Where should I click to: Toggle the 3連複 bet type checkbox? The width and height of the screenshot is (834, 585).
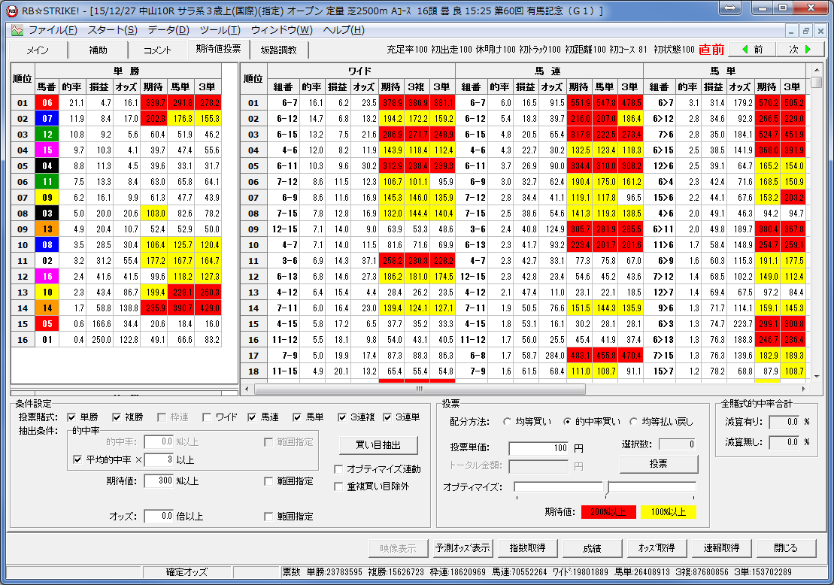coord(342,417)
